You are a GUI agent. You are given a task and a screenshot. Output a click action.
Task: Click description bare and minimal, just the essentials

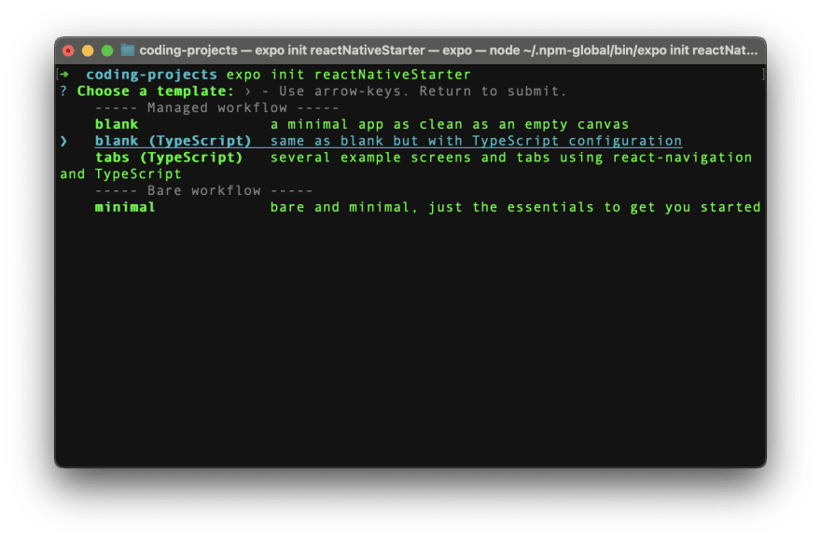tap(515, 207)
